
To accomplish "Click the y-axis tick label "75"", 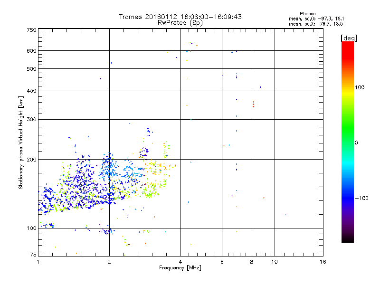I will (x=33, y=255).
